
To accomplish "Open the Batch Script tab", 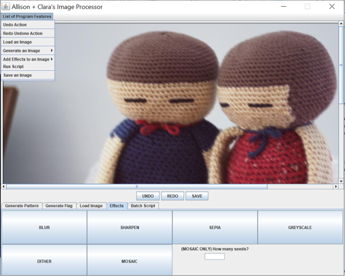I will tap(143, 206).
